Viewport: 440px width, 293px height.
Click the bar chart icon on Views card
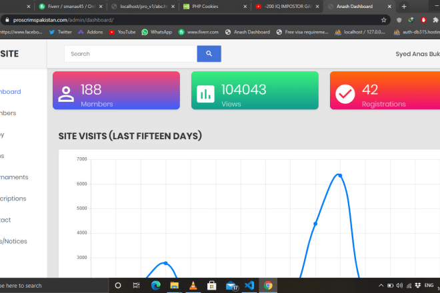(x=205, y=94)
